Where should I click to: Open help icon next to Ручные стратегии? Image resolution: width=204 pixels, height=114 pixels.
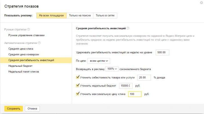point(29,30)
